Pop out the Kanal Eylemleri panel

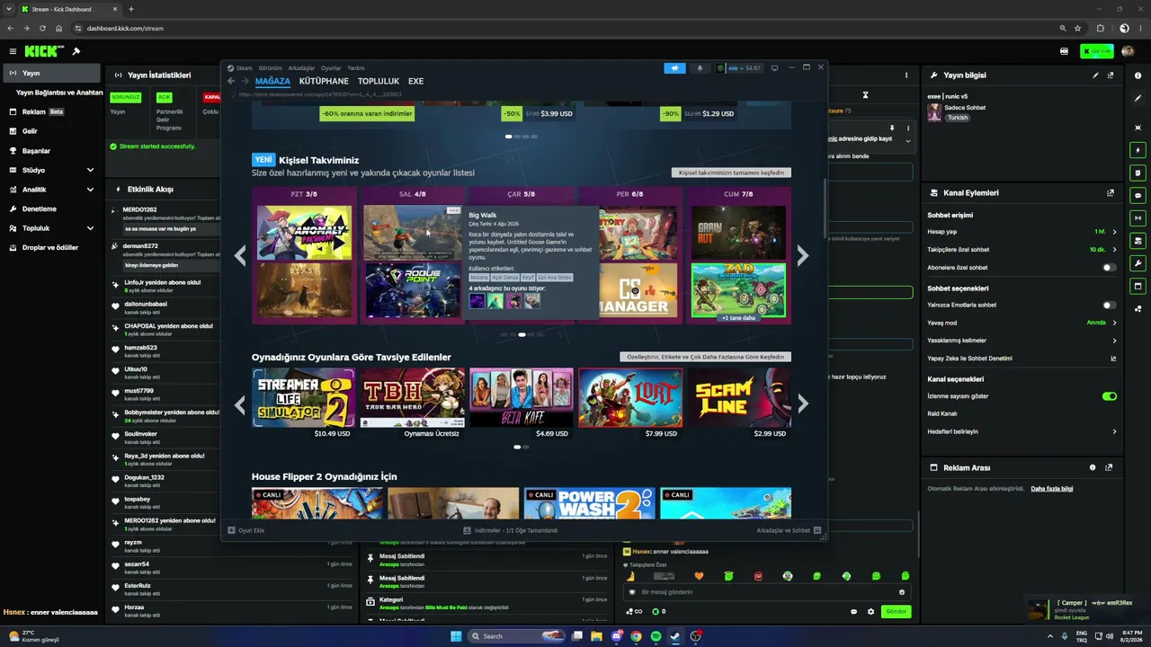point(1111,193)
